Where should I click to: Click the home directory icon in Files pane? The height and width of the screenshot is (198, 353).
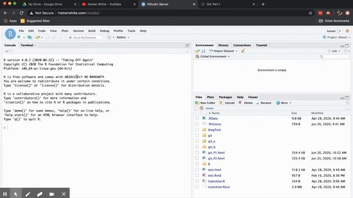click(x=201, y=108)
